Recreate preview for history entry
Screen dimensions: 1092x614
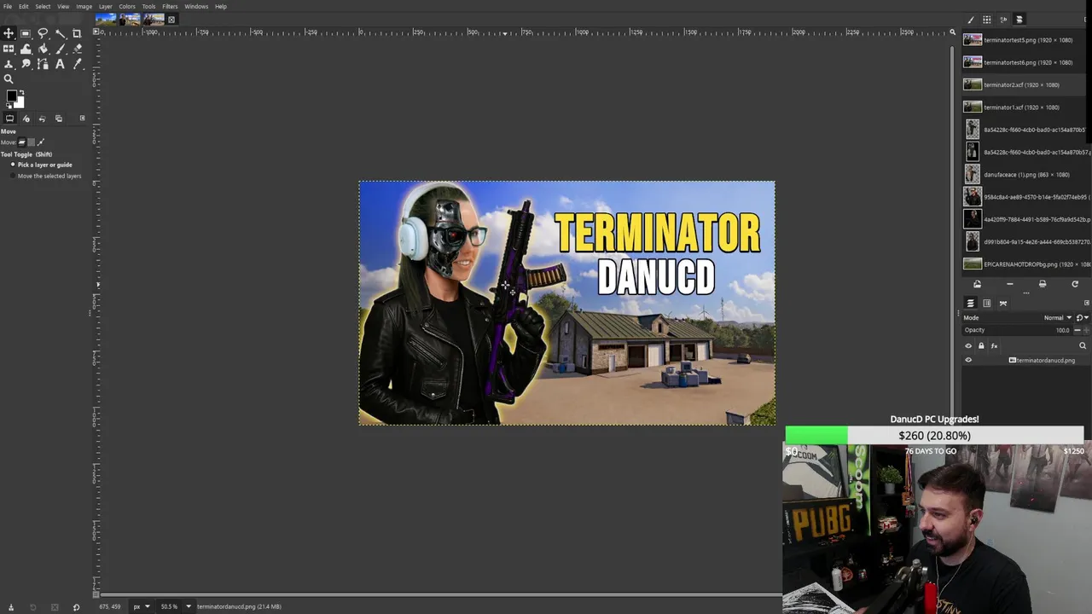tap(1075, 284)
